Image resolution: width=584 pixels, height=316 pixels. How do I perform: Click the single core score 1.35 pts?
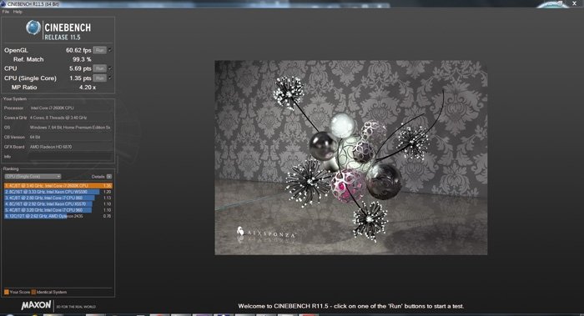(80, 78)
